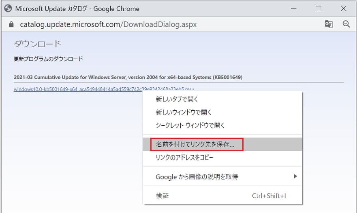Open the Google Translate page icon
This screenshot has height=213, width=357.
point(329,24)
